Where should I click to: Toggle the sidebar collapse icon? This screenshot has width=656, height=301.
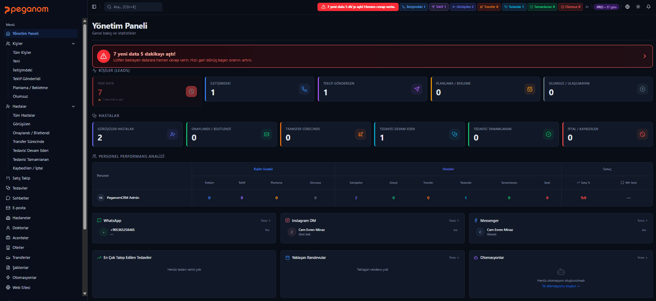pyautogui.click(x=94, y=7)
